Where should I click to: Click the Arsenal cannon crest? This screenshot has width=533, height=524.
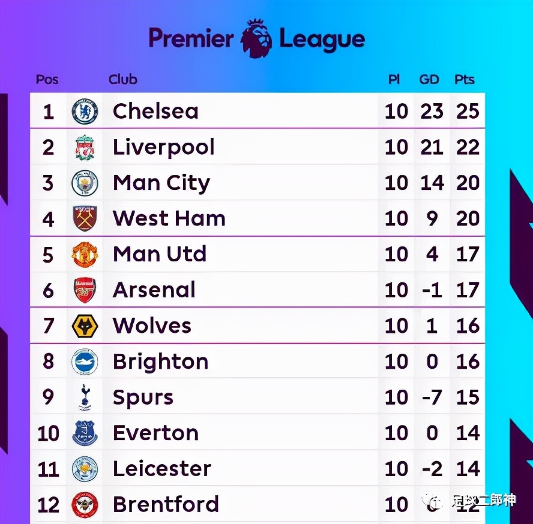tap(85, 290)
